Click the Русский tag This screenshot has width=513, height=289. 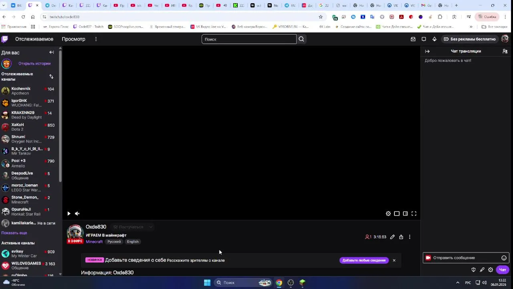(x=114, y=242)
